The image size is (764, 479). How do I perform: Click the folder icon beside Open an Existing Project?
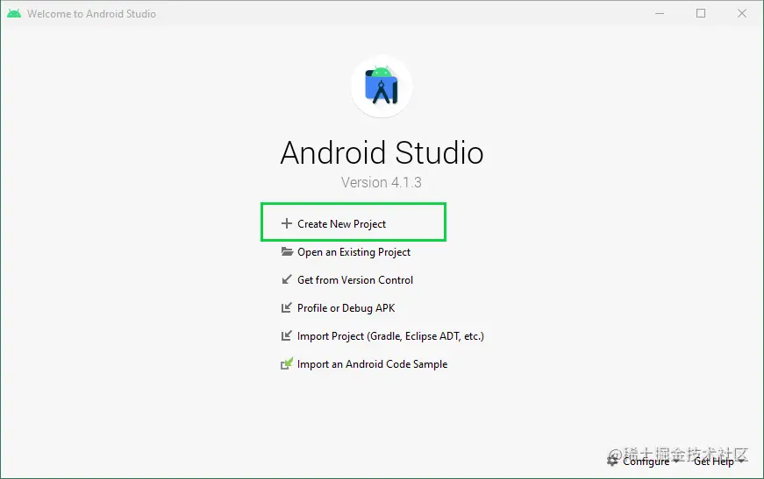pos(287,252)
